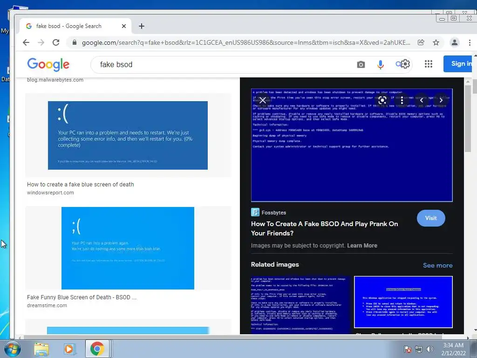Close the 'fake bsod - Google Search' tab
Viewport: 477px width, 358px height.
point(124,26)
